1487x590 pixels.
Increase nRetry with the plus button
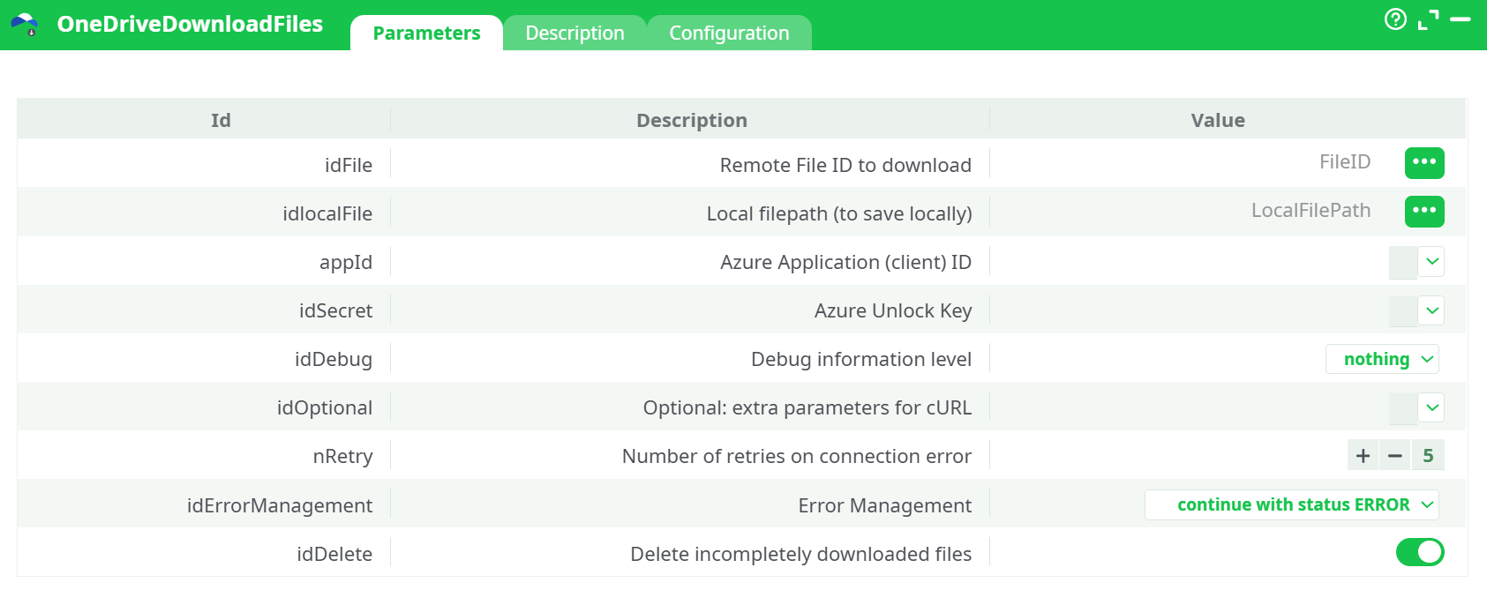pyautogui.click(x=1363, y=456)
